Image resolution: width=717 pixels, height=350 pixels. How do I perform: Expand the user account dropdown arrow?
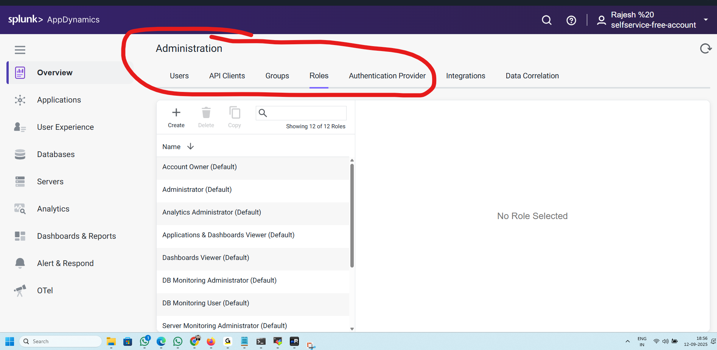[x=706, y=20]
